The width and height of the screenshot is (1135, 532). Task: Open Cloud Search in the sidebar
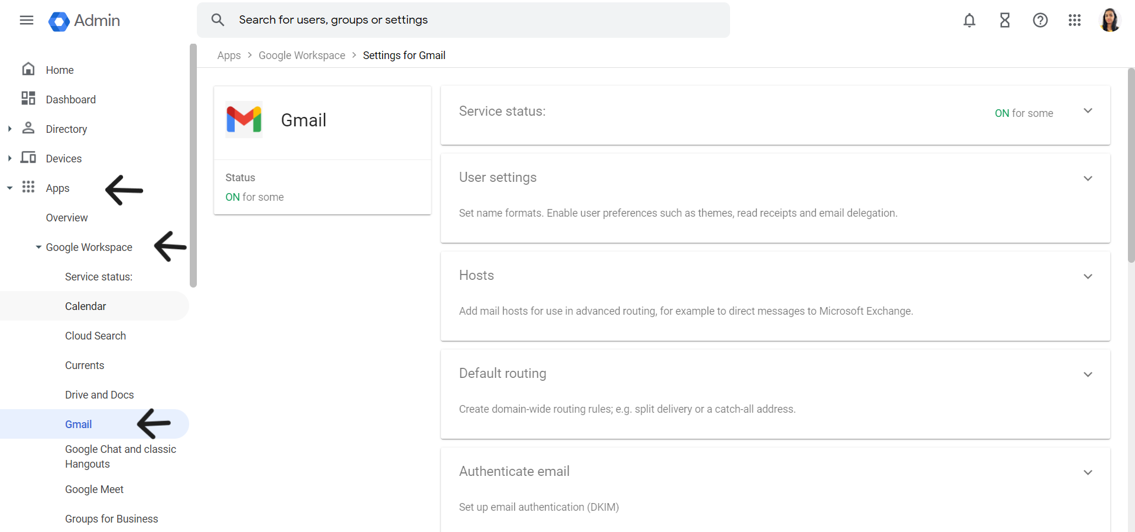95,336
